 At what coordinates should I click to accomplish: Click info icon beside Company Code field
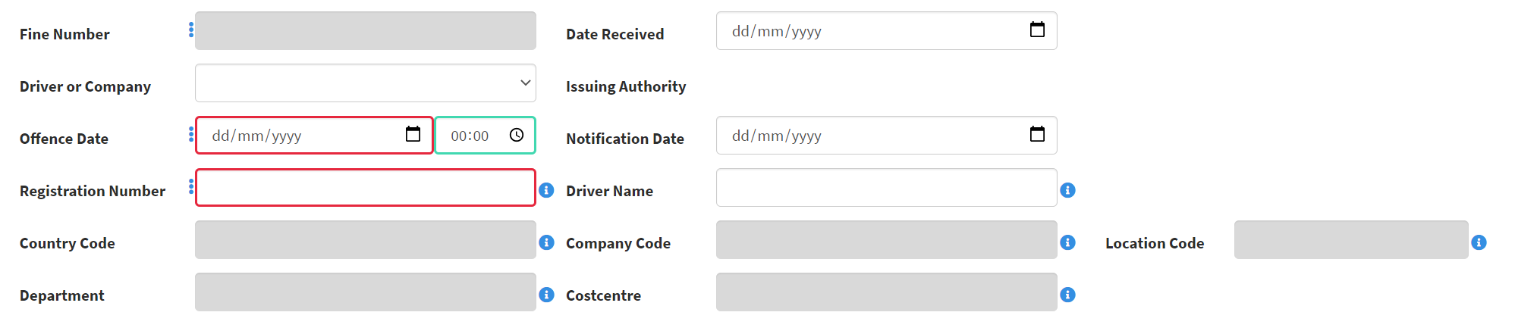pos(1067,242)
